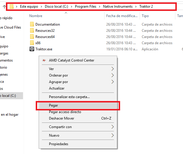Click the Resources64 folder icon
This screenshot has height=154, width=183.
(x=32, y=37)
